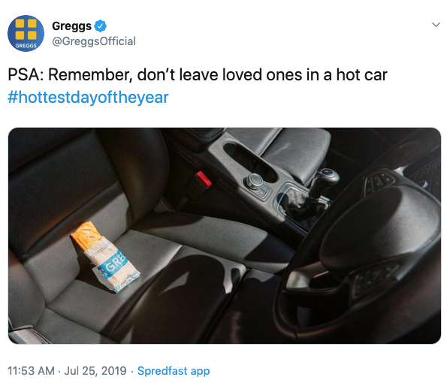Click the Greggs sausage roll in photo

pyautogui.click(x=105, y=257)
